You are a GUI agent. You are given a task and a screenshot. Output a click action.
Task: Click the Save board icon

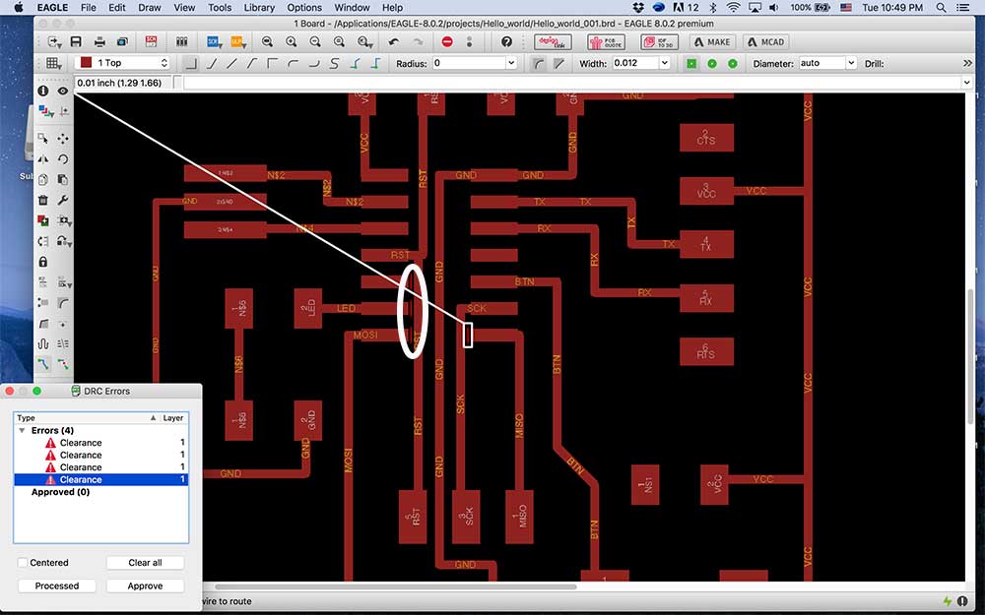pyautogui.click(x=76, y=42)
